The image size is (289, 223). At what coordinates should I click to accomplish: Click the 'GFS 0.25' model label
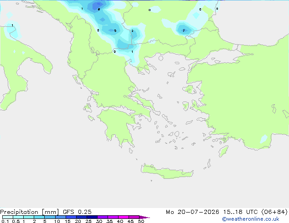click(77, 212)
